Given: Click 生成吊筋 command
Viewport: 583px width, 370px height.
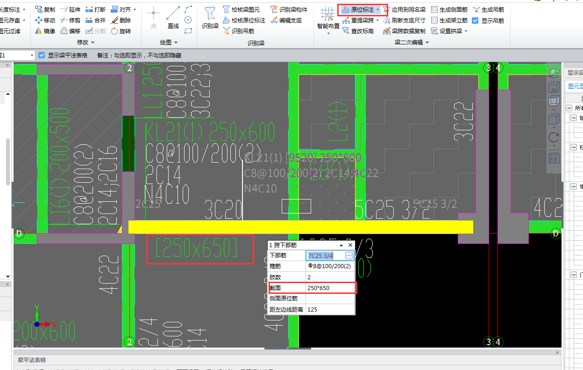Looking at the screenshot, I should pyautogui.click(x=489, y=9).
